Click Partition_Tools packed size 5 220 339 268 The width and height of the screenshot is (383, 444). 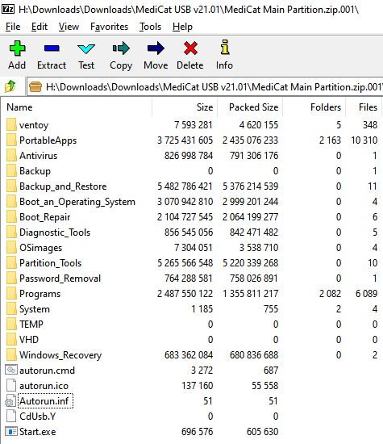(250, 263)
